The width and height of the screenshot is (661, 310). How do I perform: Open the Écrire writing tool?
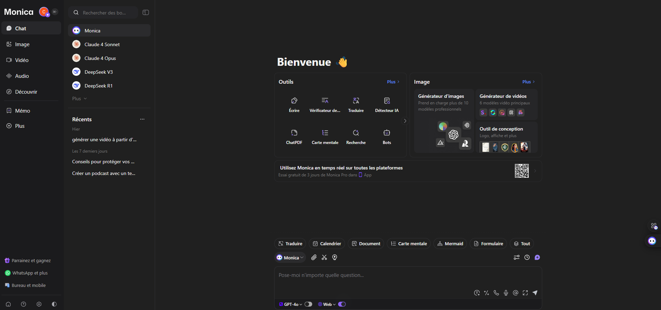294,105
